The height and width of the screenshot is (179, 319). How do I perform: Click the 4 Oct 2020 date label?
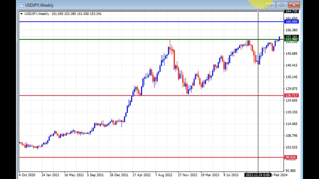click(27, 175)
